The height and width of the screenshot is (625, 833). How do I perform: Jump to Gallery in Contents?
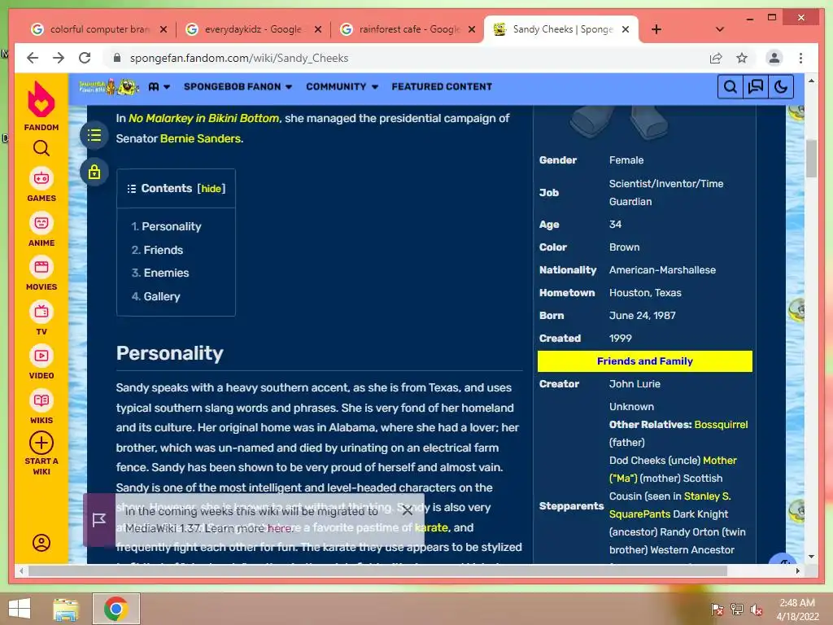coord(162,296)
